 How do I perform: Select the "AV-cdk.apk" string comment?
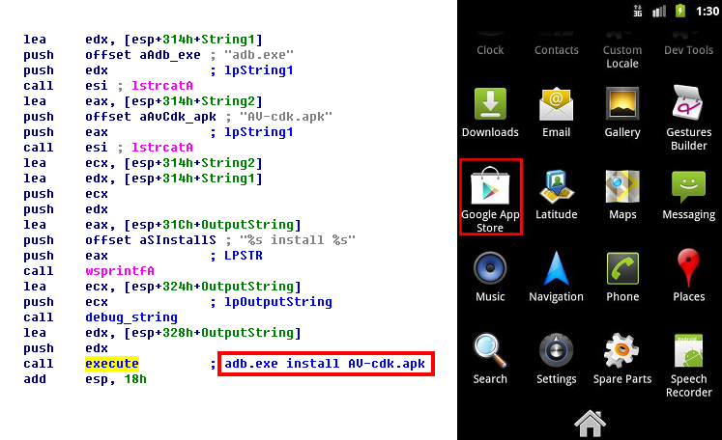(286, 117)
